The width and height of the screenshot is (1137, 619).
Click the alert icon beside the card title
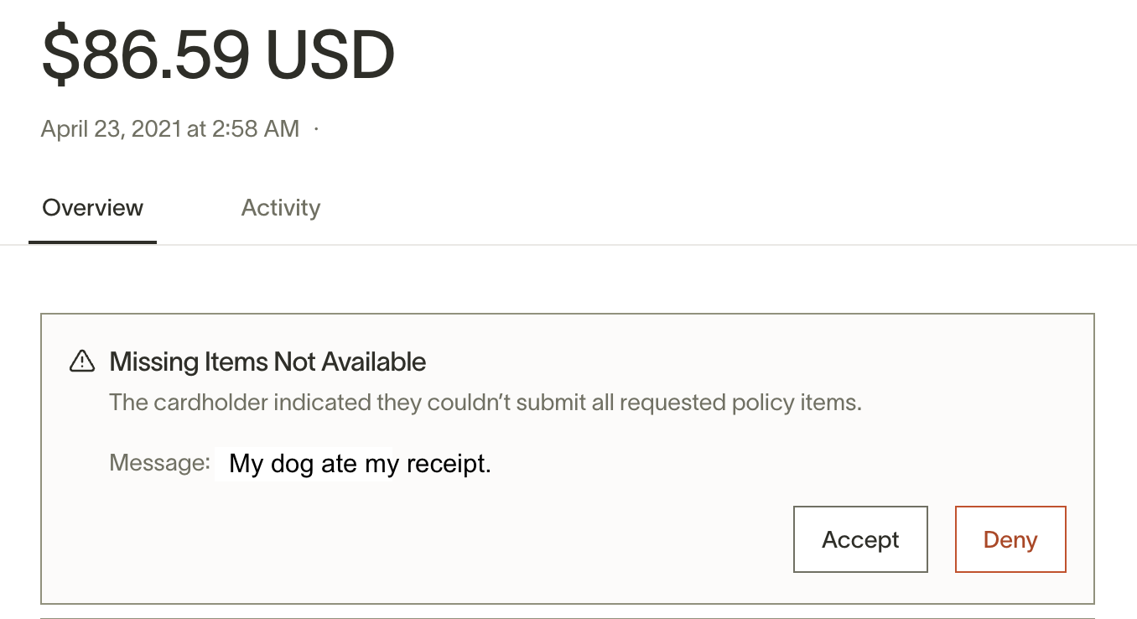point(81,361)
